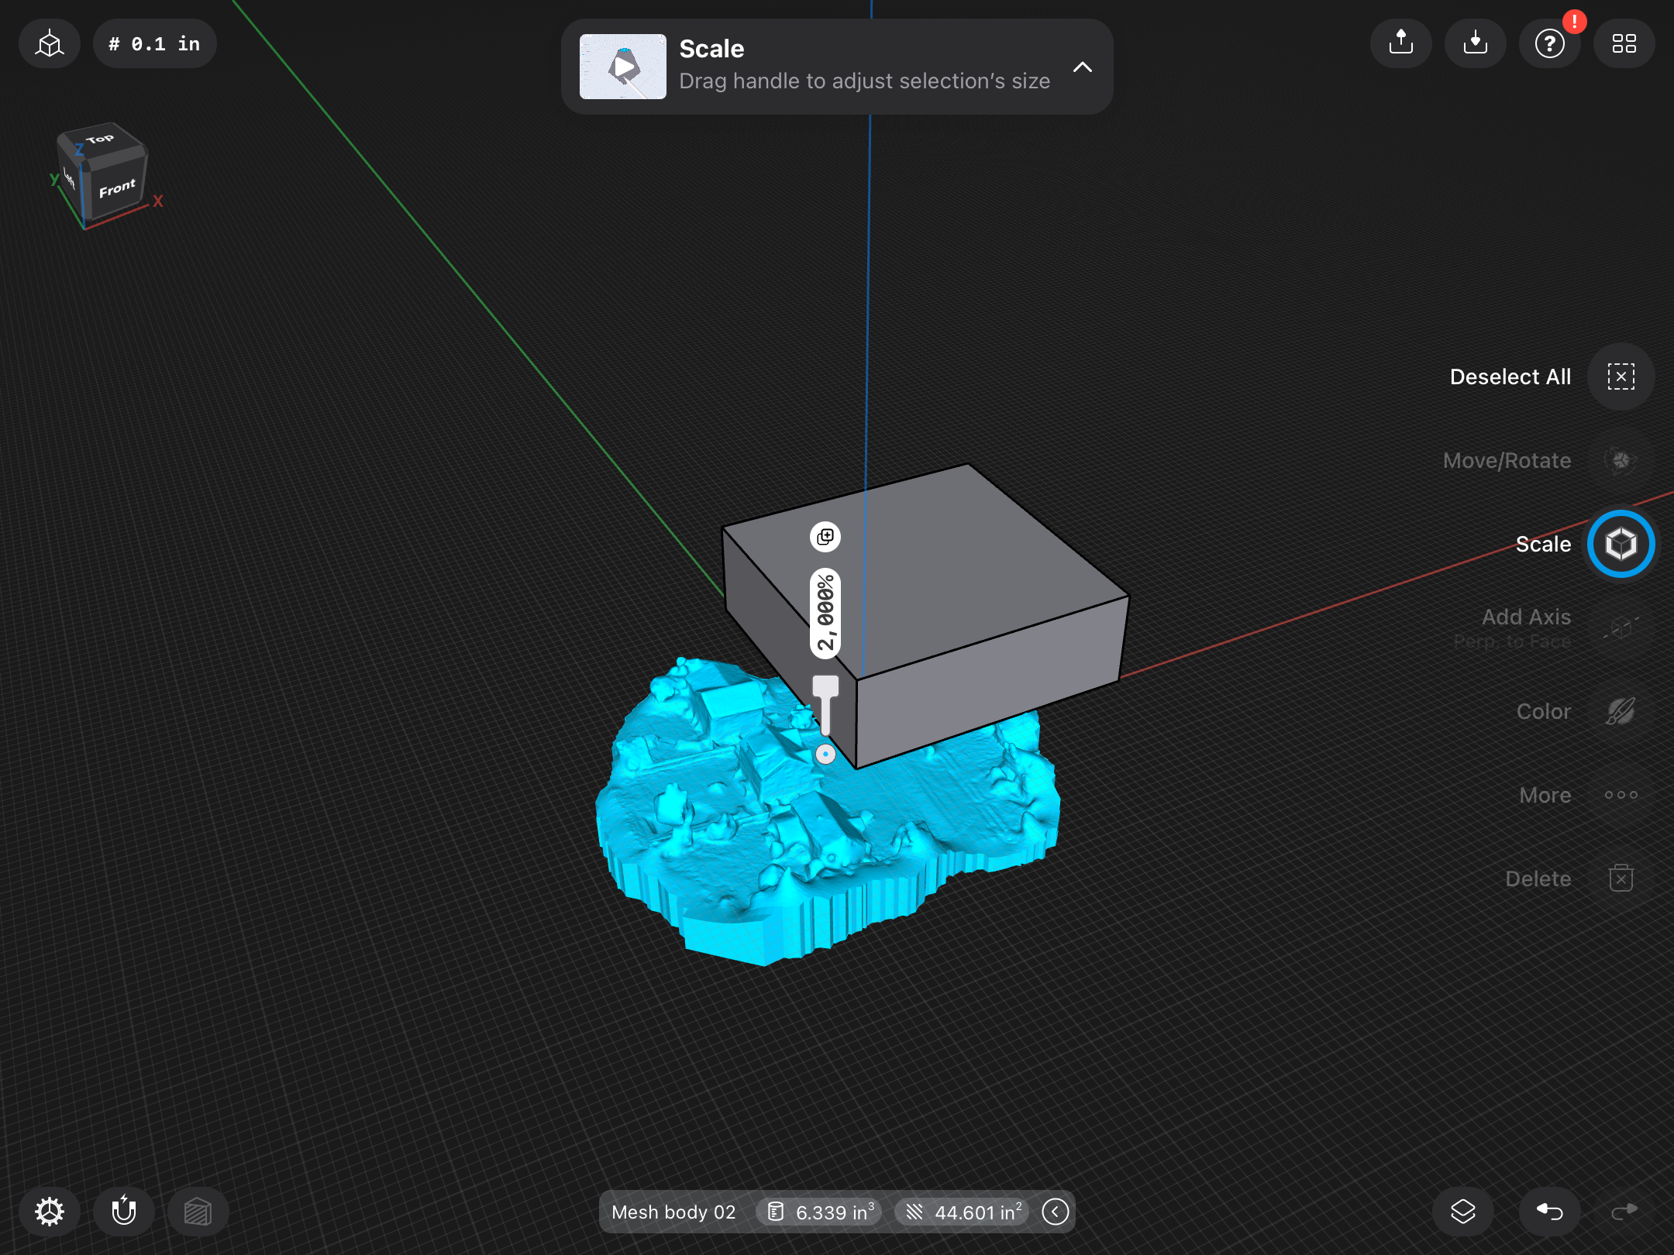
Task: Click the Front face of orientation cube
Action: click(118, 187)
